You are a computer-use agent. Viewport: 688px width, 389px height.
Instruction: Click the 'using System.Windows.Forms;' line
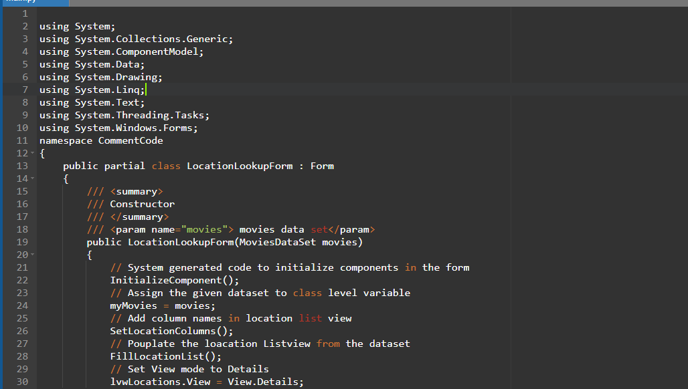pos(118,128)
